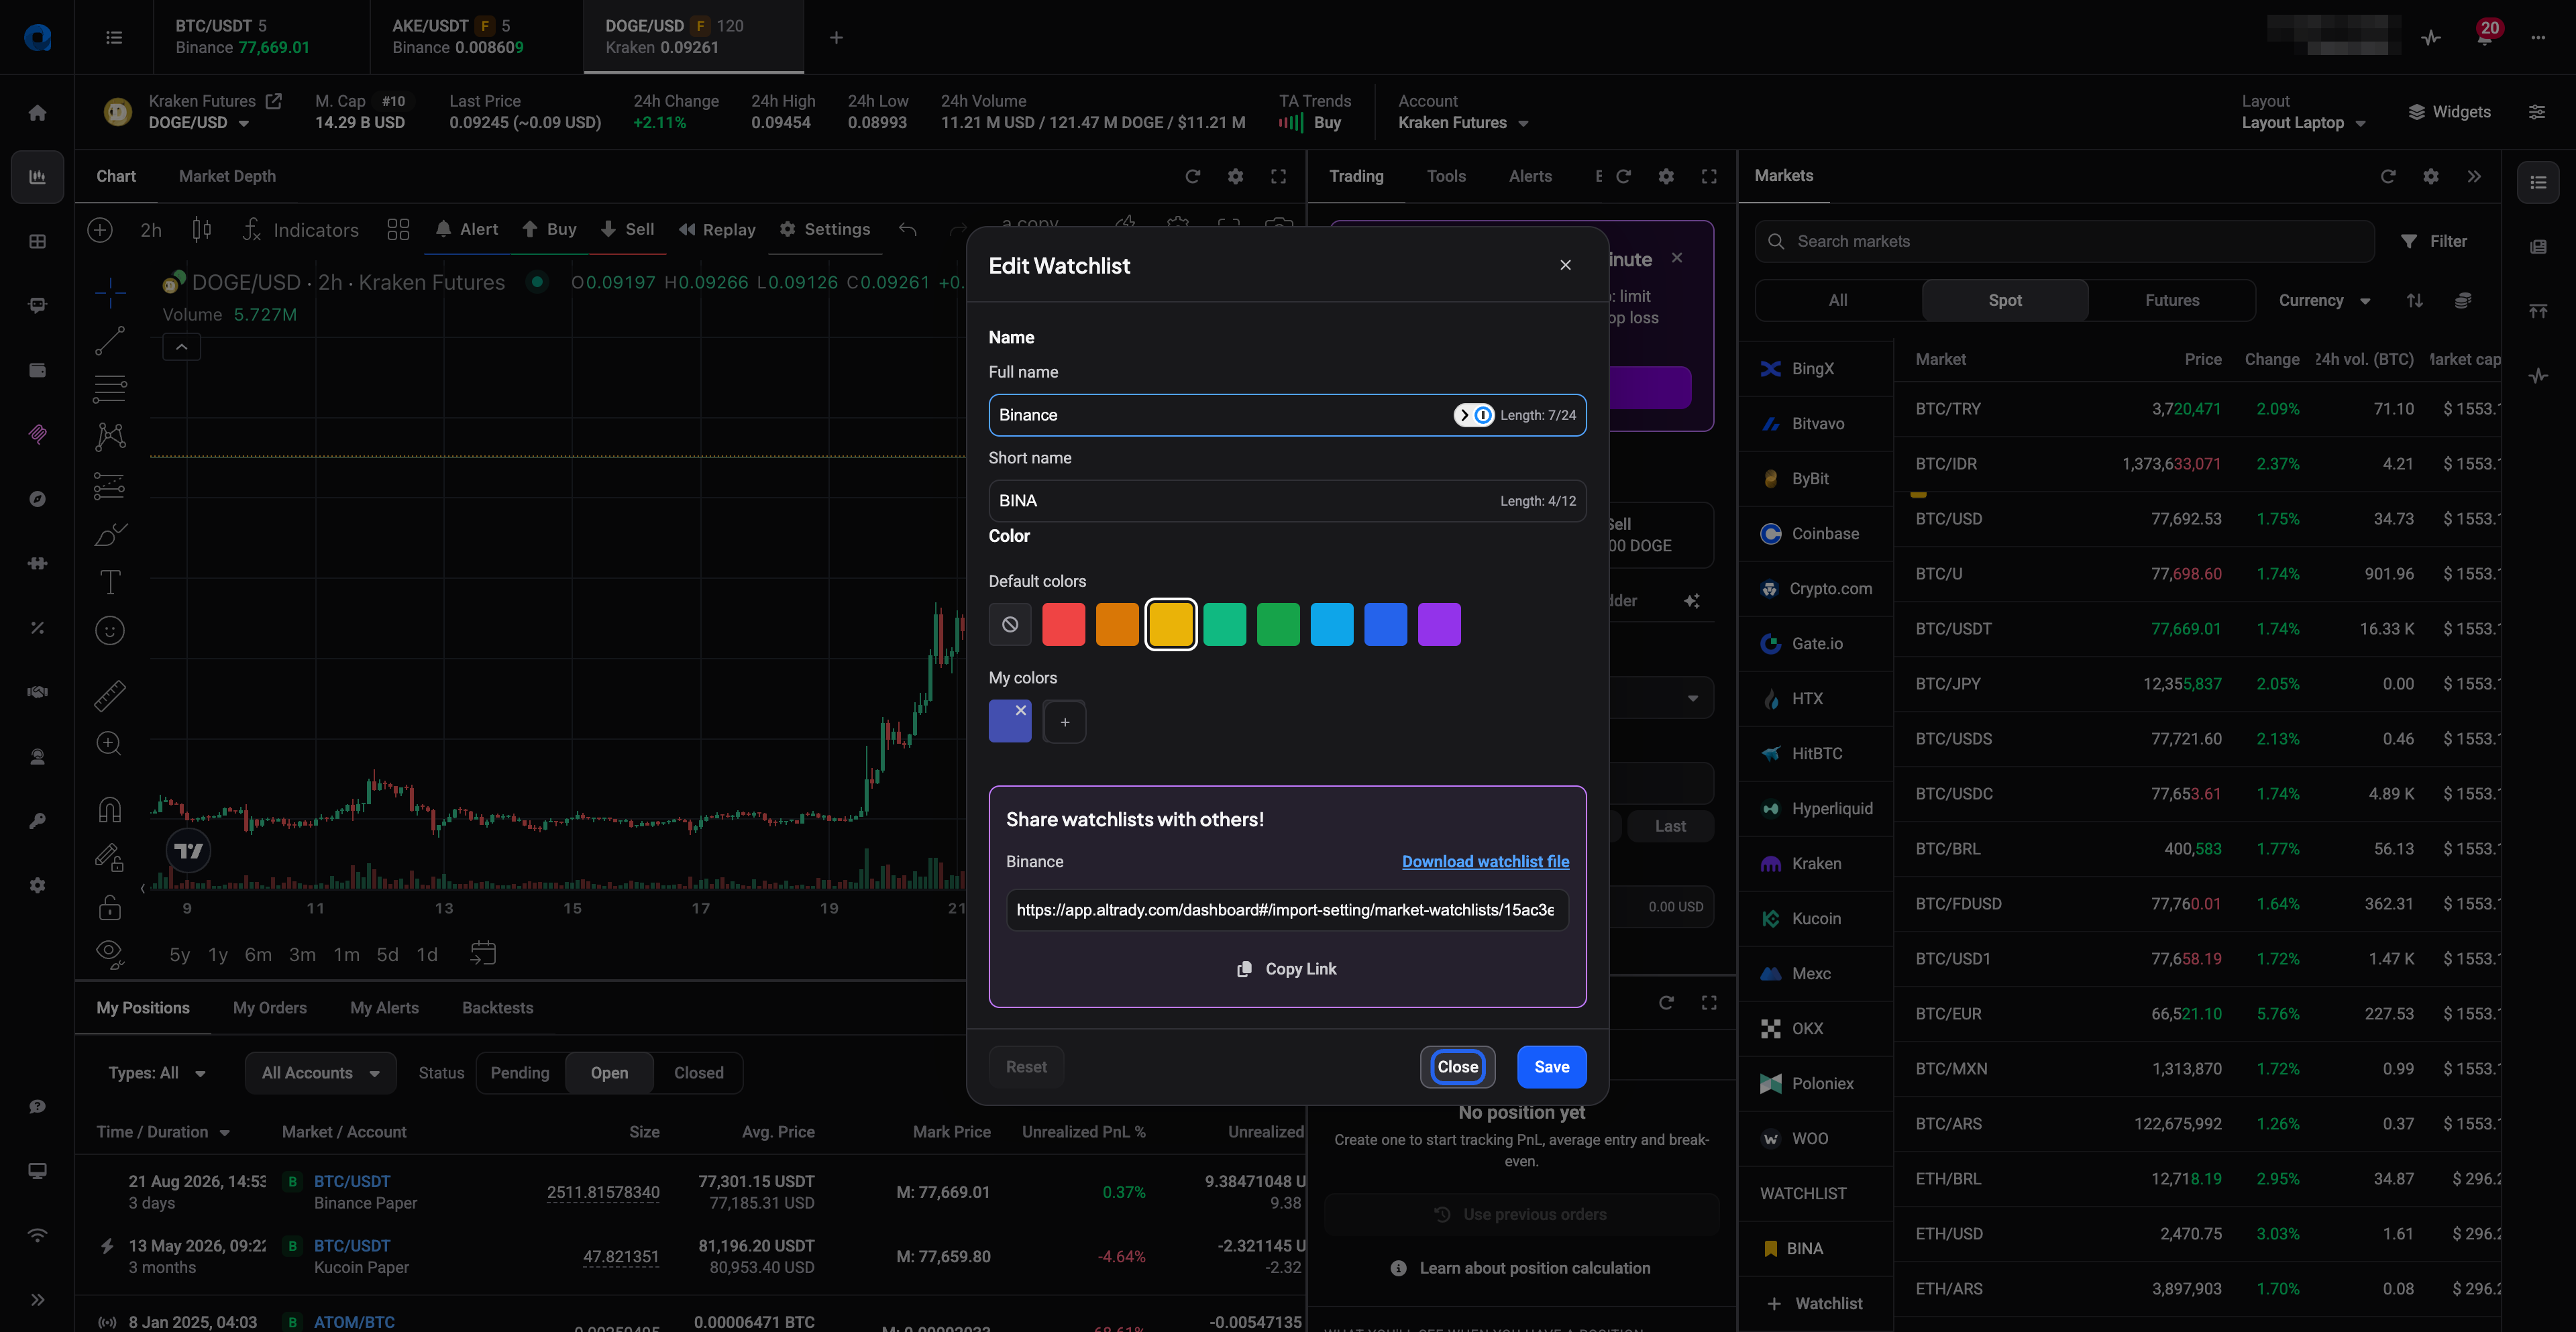
Task: Add a custom color with plus
Action: pyautogui.click(x=1064, y=721)
